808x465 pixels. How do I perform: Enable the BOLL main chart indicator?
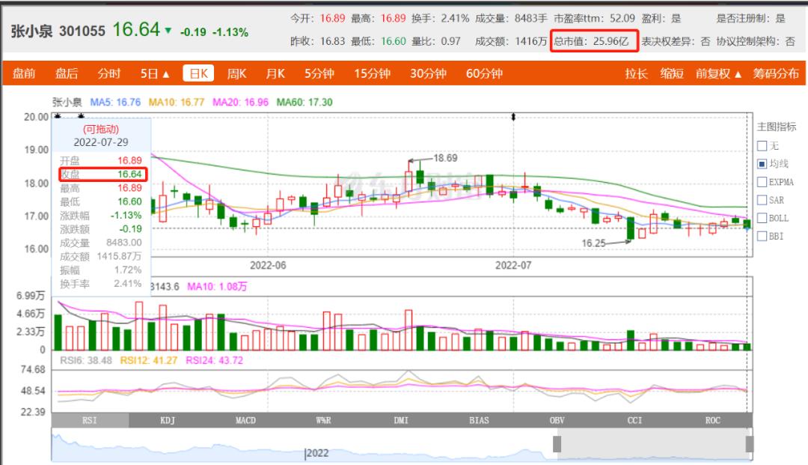762,218
